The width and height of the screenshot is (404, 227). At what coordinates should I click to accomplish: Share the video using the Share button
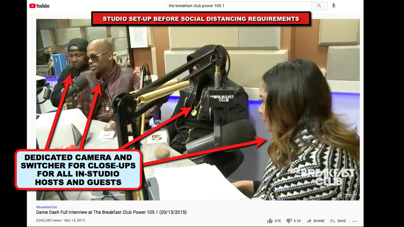(316, 221)
